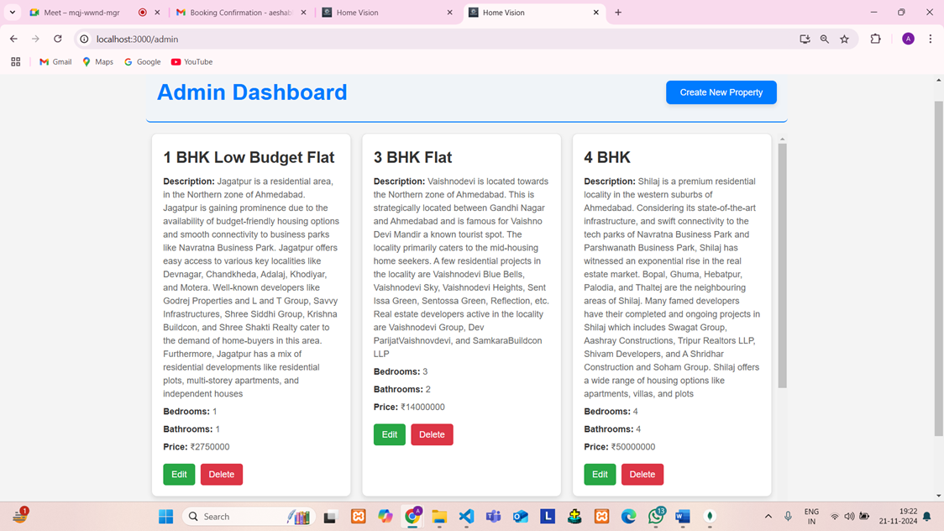Reload the page with the refresh icon

57,39
